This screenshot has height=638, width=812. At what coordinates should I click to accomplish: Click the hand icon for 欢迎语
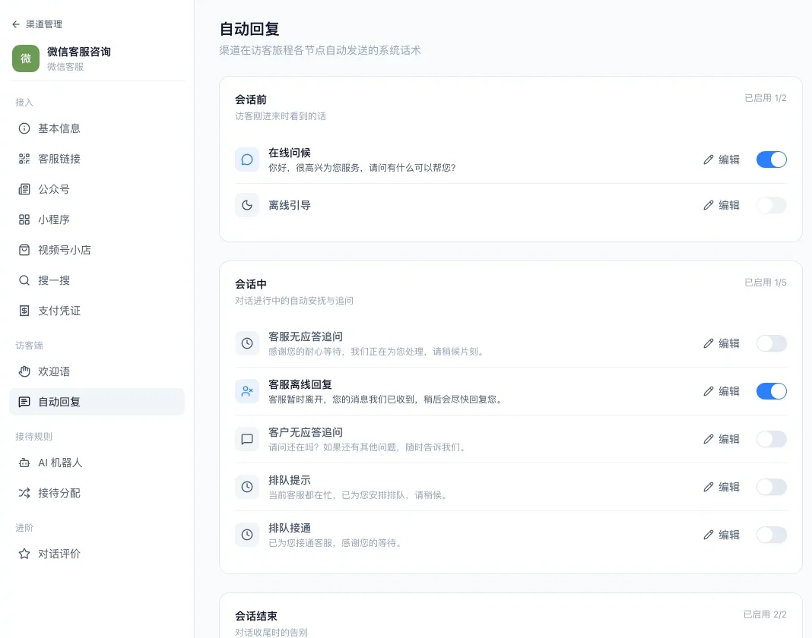coord(24,371)
